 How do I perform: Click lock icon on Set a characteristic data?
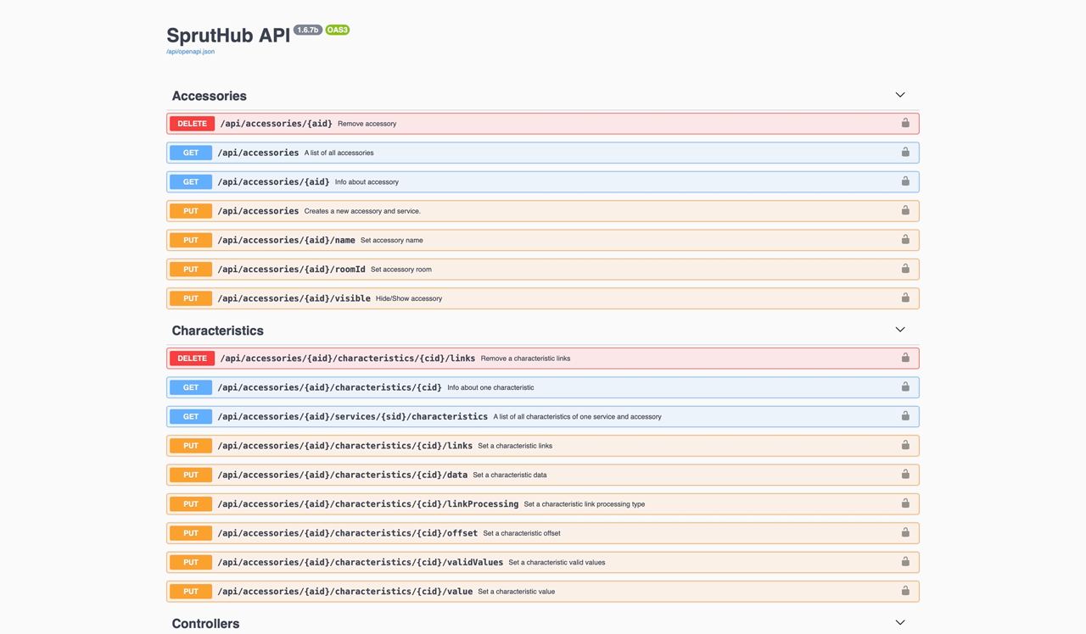[x=905, y=474]
